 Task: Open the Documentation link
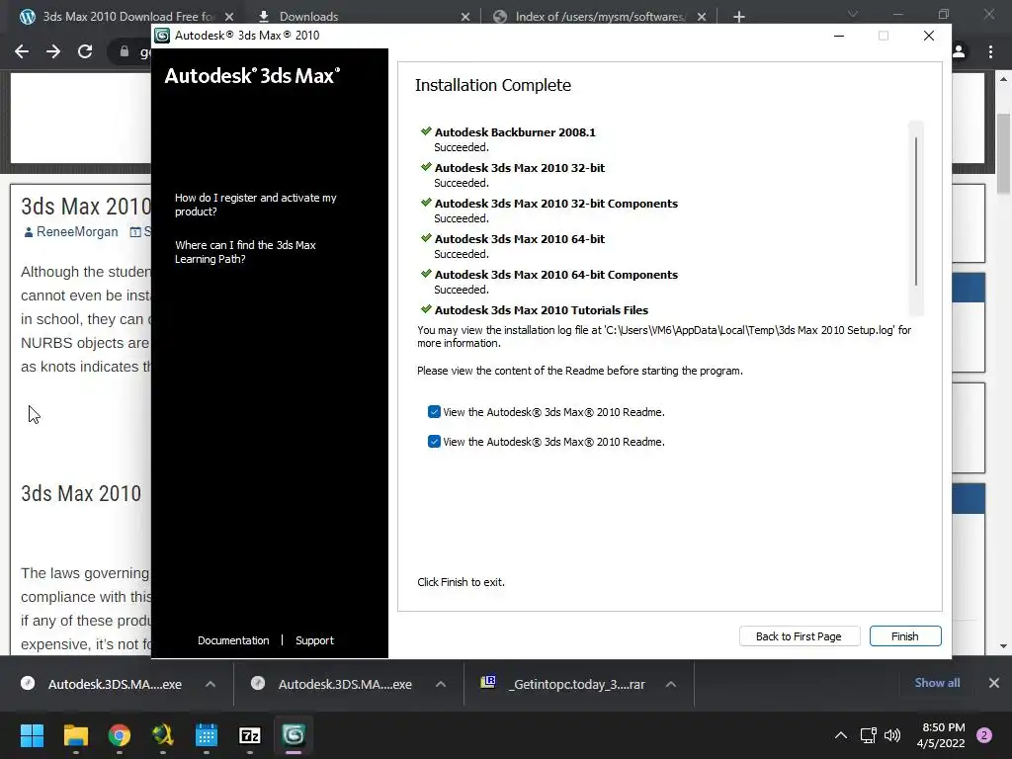[x=233, y=640]
